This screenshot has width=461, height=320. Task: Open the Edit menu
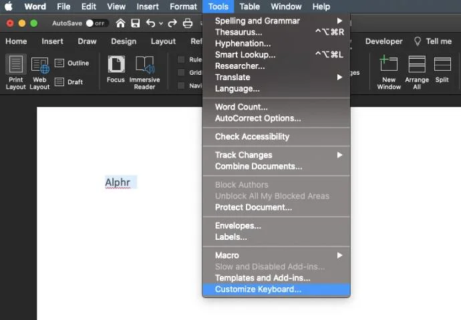pyautogui.click(x=88, y=7)
